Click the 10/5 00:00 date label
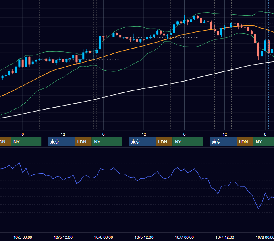The width and height of the screenshot is (274, 241). 23,237
